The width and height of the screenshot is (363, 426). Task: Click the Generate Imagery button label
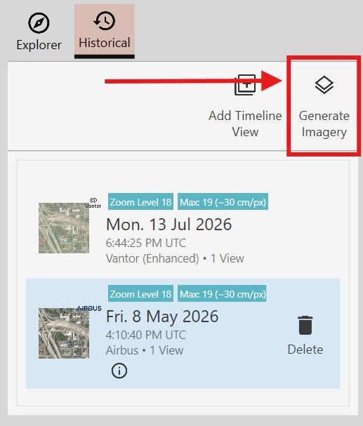tap(324, 124)
